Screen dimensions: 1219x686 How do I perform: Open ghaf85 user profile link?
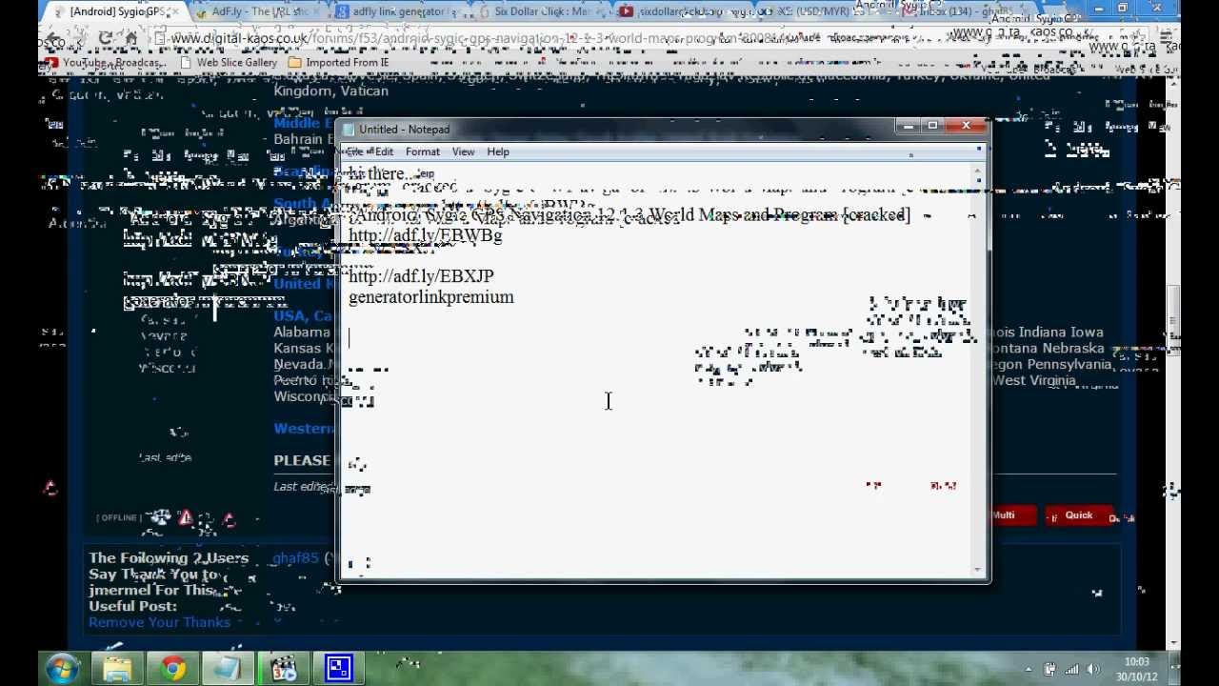point(296,558)
